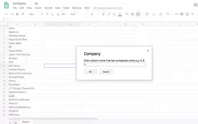The width and height of the screenshot is (198, 124).
Task: Open the File menu
Action: pyautogui.click(x=15, y=8)
